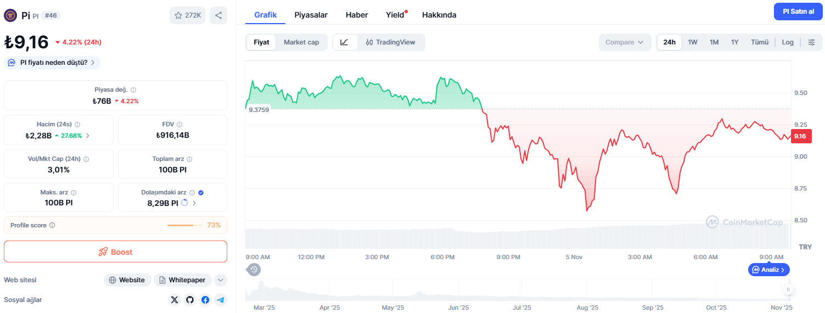Viewport: 825px width, 313px height.
Task: Switch to TradingView chart mode
Action: pos(391,42)
